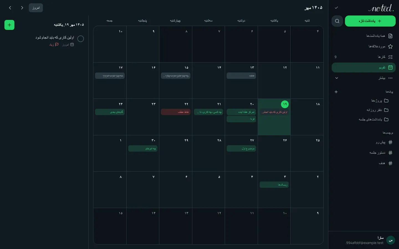
Task: Click the plus icon next to پوشه‌ها
Action: tap(336, 92)
